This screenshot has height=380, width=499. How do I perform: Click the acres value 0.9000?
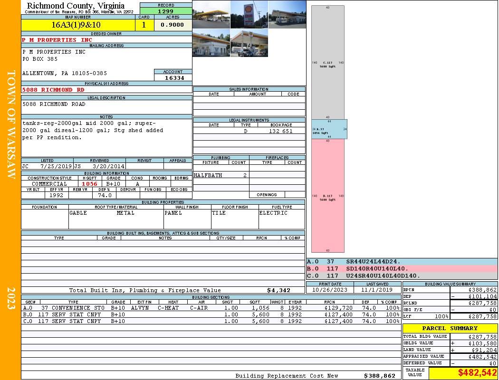click(x=173, y=25)
